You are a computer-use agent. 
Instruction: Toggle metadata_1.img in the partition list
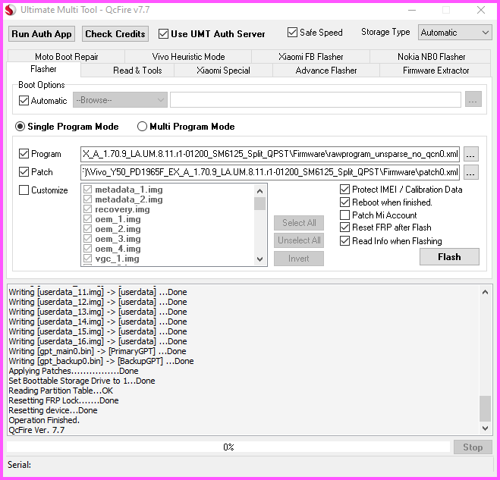[87, 190]
